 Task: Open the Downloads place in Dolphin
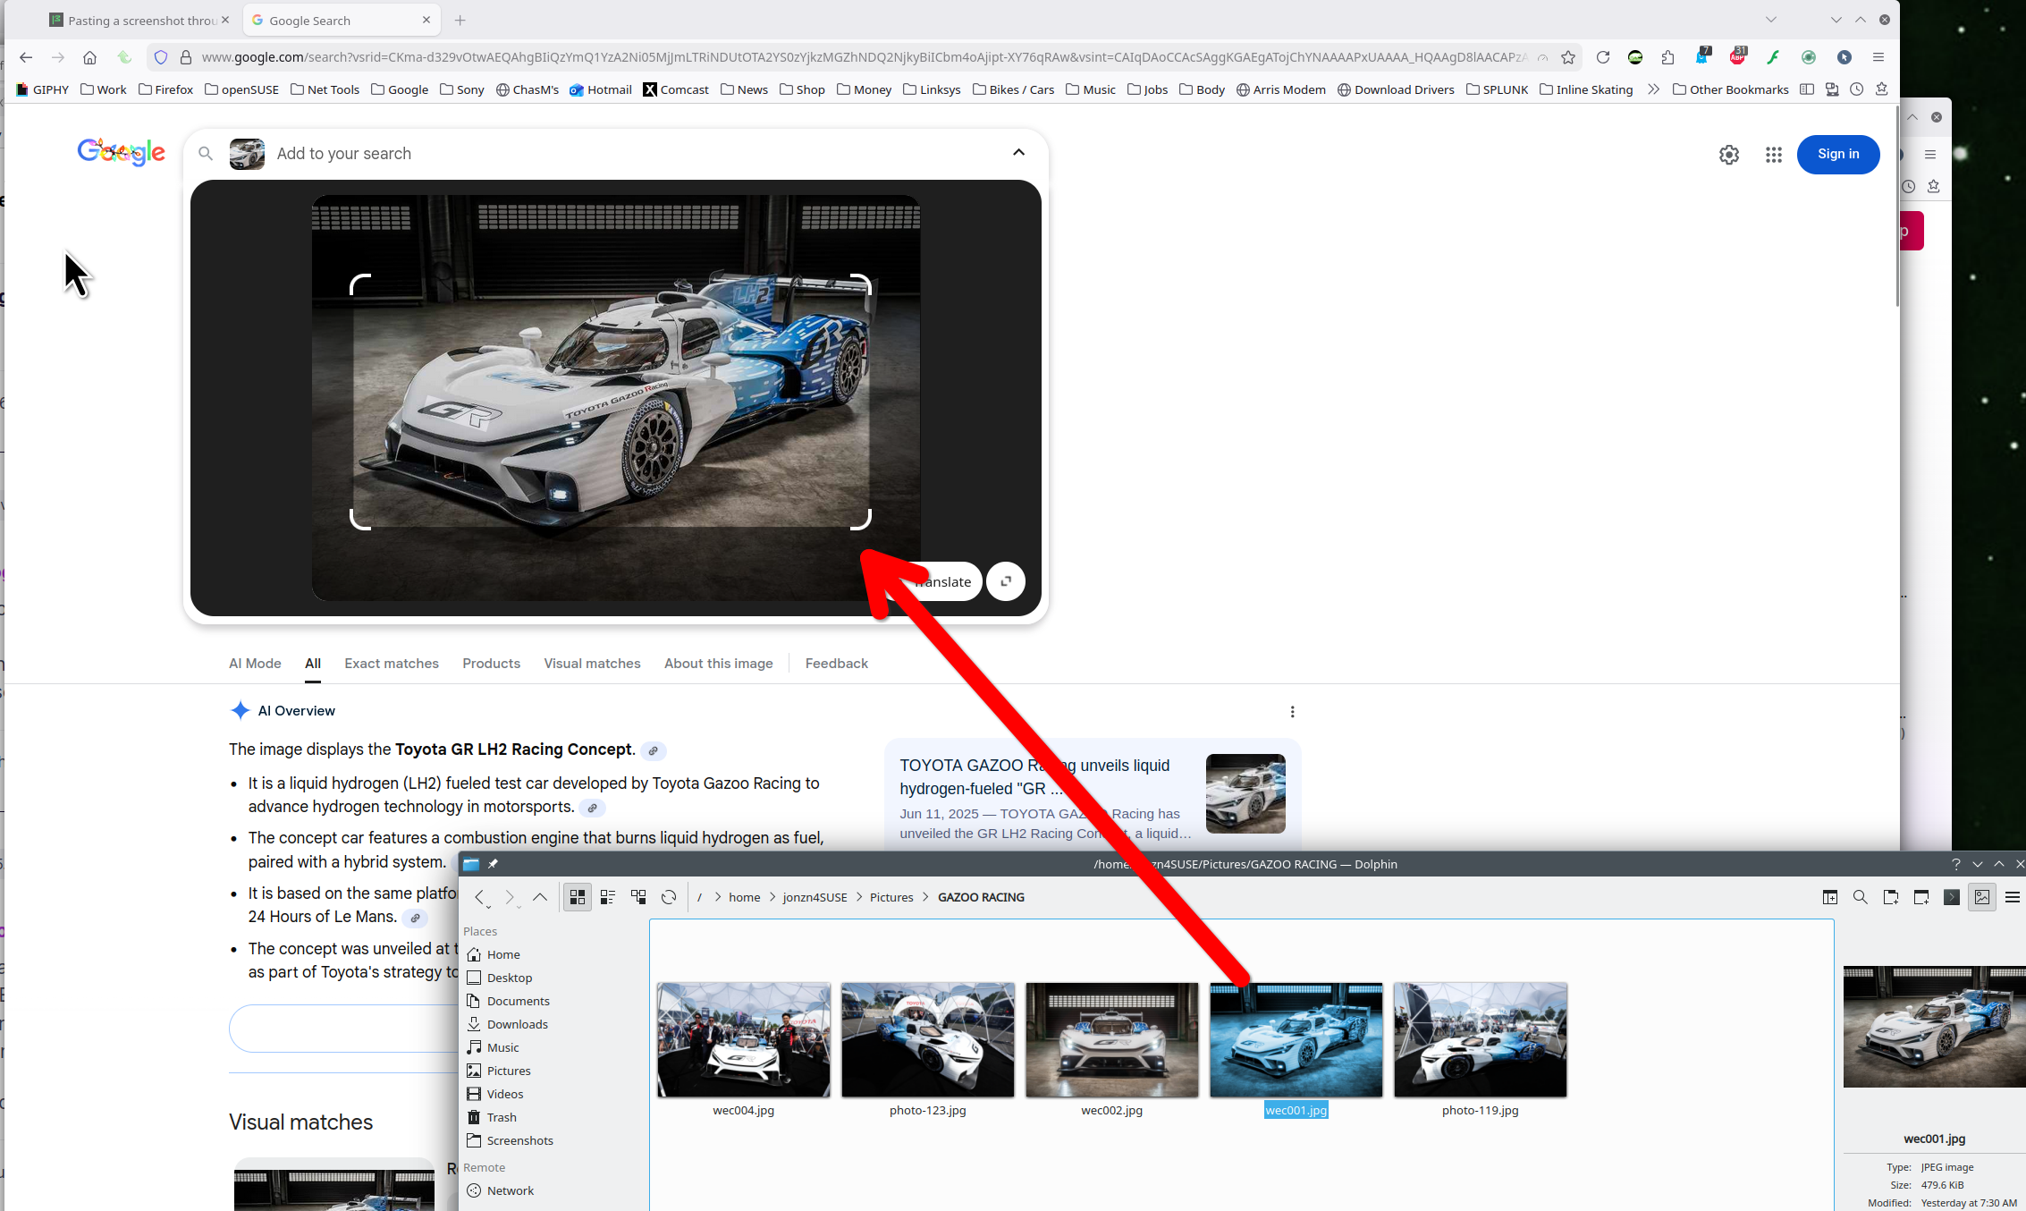tap(517, 1025)
